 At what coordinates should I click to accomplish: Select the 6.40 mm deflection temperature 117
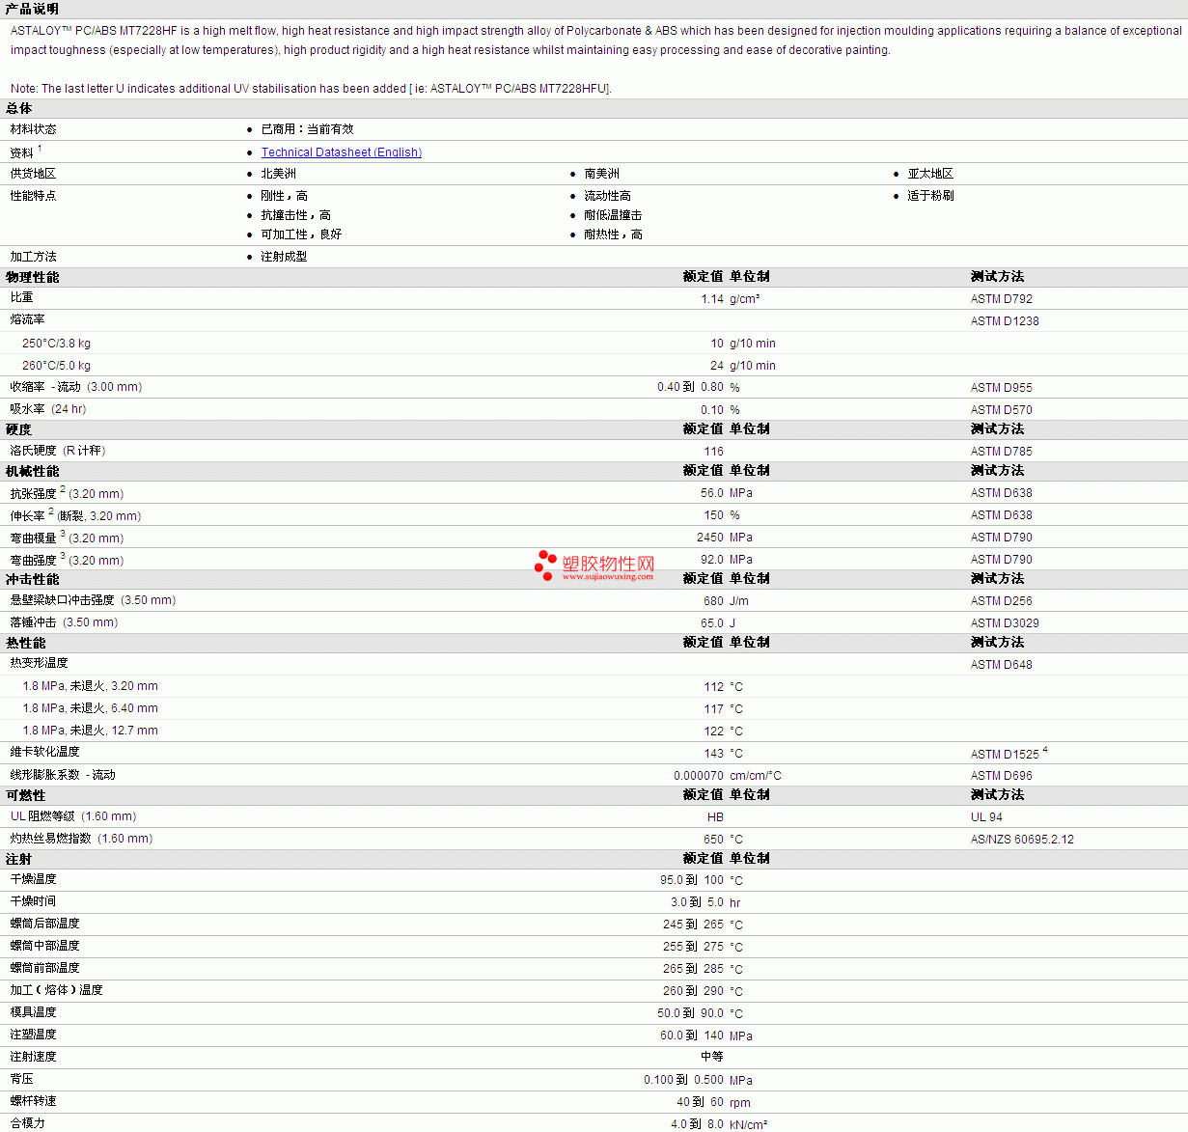tap(713, 709)
